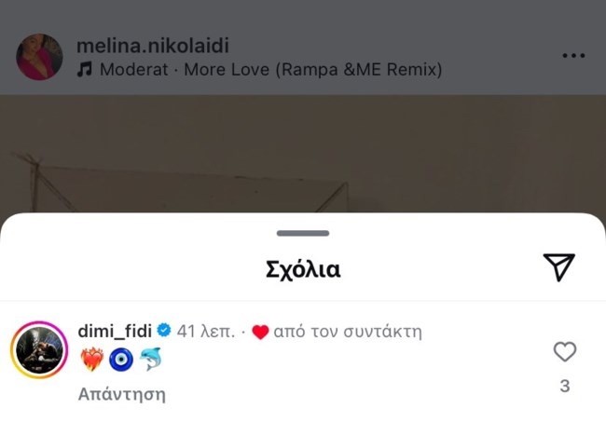Viewport: 606px width, 422px height.
Task: View the 3 likes on the comment
Action: (564, 386)
